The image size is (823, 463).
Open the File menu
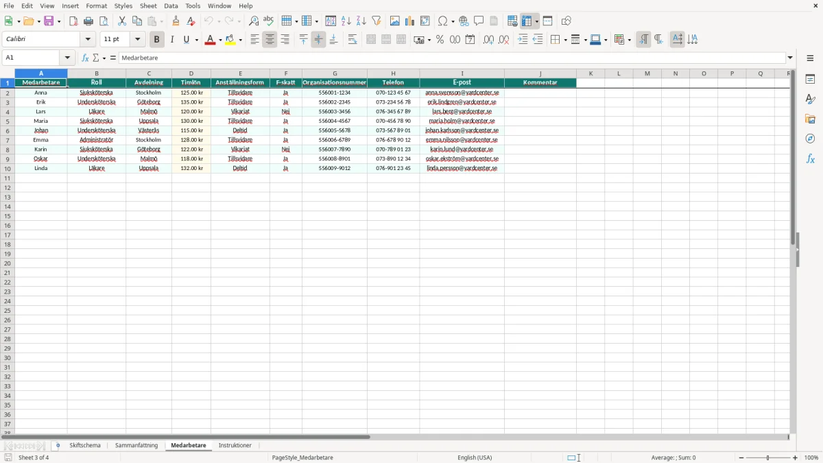point(9,5)
